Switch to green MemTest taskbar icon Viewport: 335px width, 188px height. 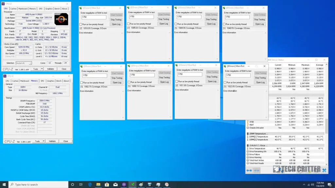tap(133, 184)
